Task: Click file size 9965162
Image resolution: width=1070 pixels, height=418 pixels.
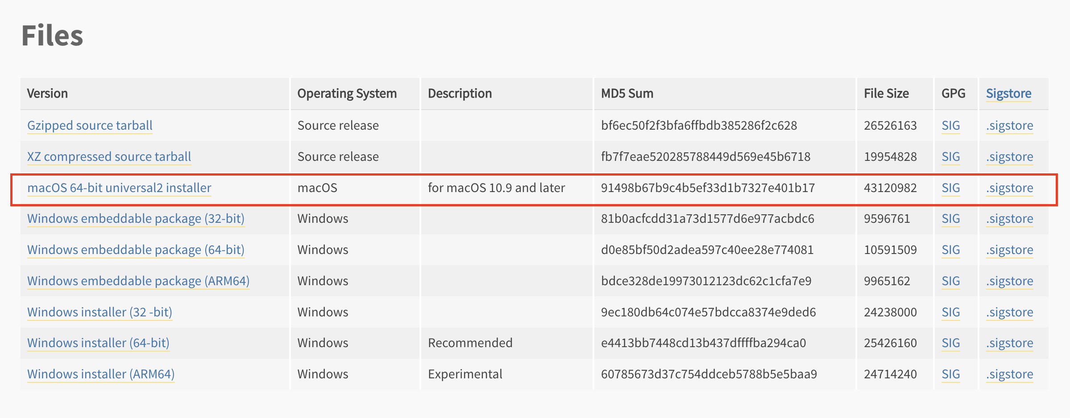Action: (x=887, y=281)
